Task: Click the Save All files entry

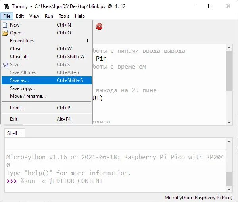Action: click(46, 72)
